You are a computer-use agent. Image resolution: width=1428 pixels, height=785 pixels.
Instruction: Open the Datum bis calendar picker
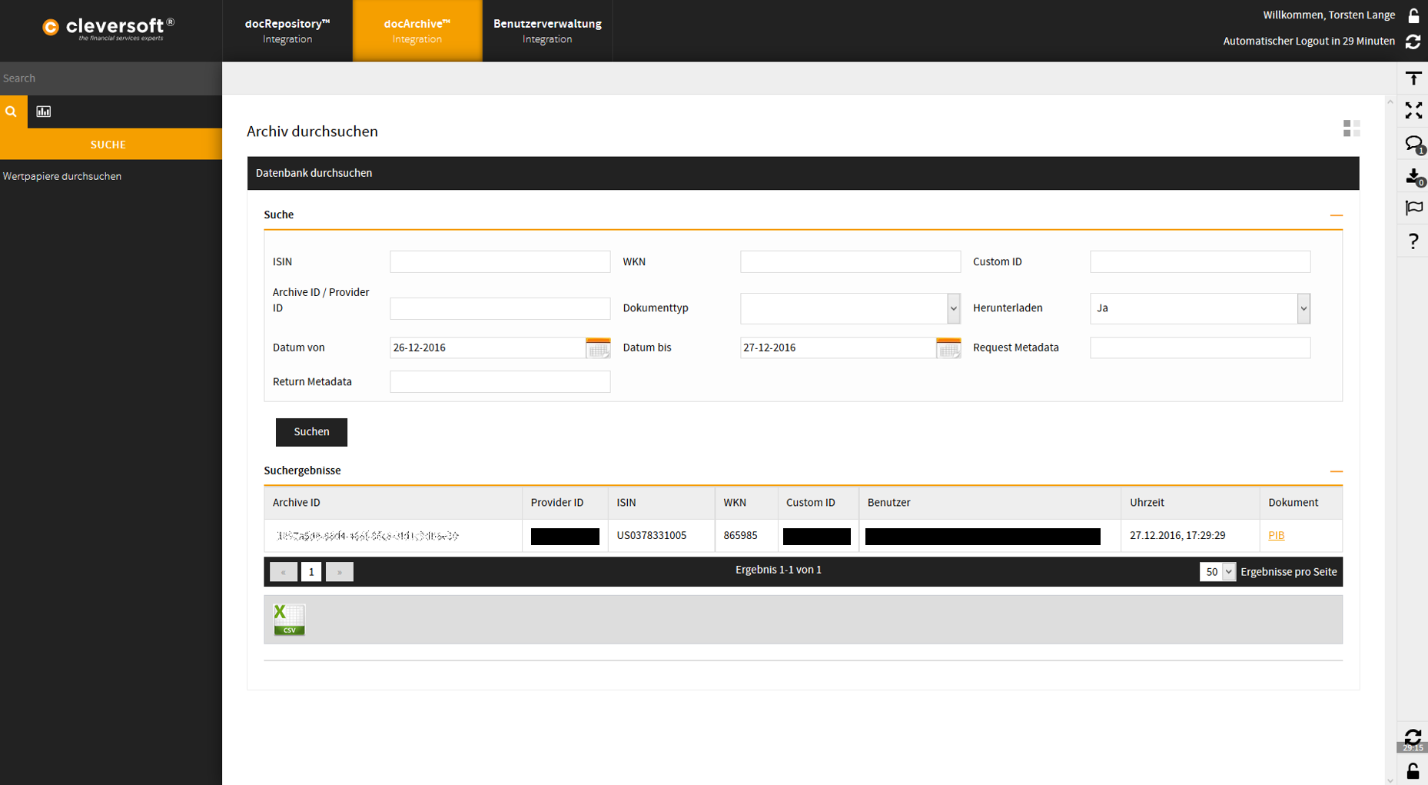click(948, 348)
